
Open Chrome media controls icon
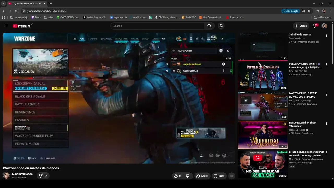click(318, 11)
